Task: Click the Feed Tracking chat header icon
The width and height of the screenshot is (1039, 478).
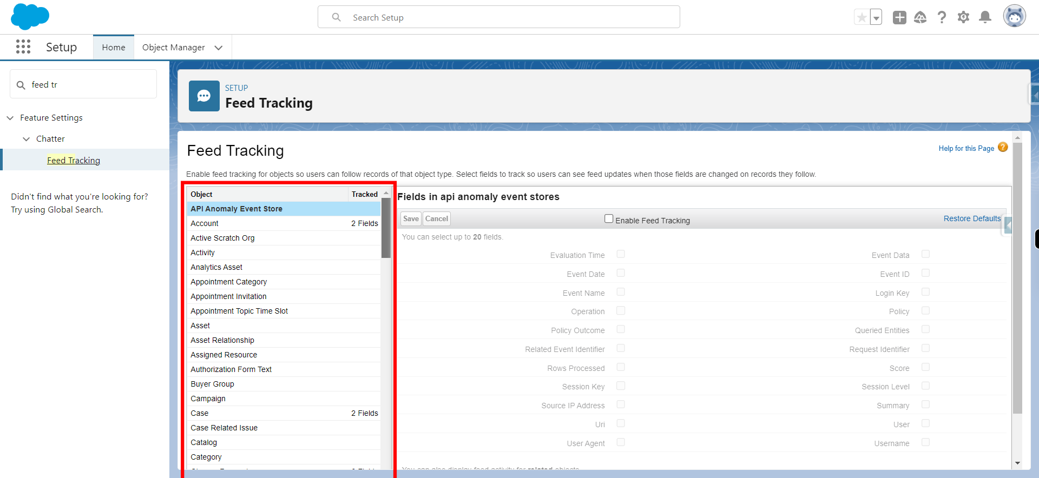Action: [x=204, y=96]
